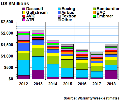Click the Gulfstream yellow segment in 2015 bar
The image size is (121, 101).
[67, 58]
